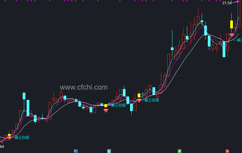Select the large cyan candle before rightmost diamond

[224, 49]
